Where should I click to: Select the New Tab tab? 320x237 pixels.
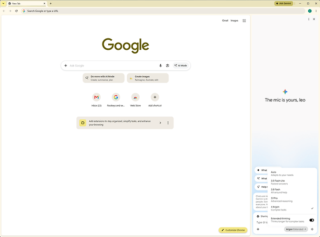[27, 3]
